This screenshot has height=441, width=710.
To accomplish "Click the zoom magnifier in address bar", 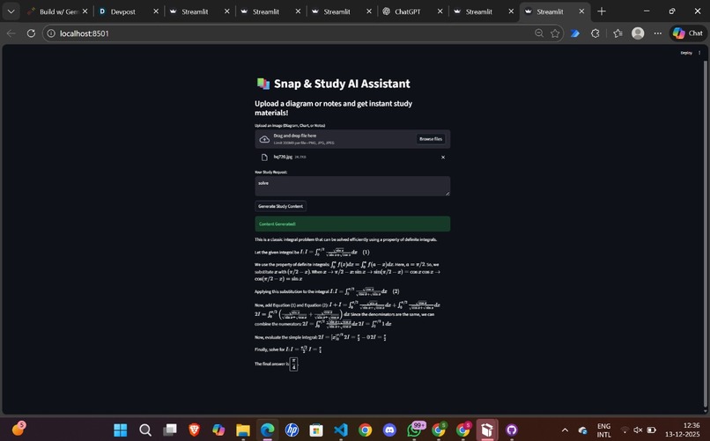I will [539, 33].
